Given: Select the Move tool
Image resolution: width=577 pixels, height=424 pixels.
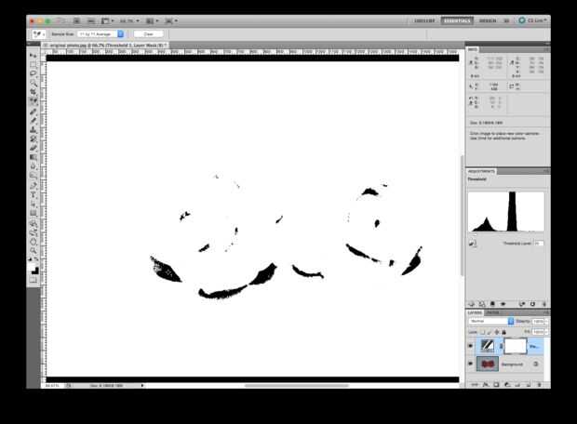Looking at the screenshot, I should pos(34,56).
